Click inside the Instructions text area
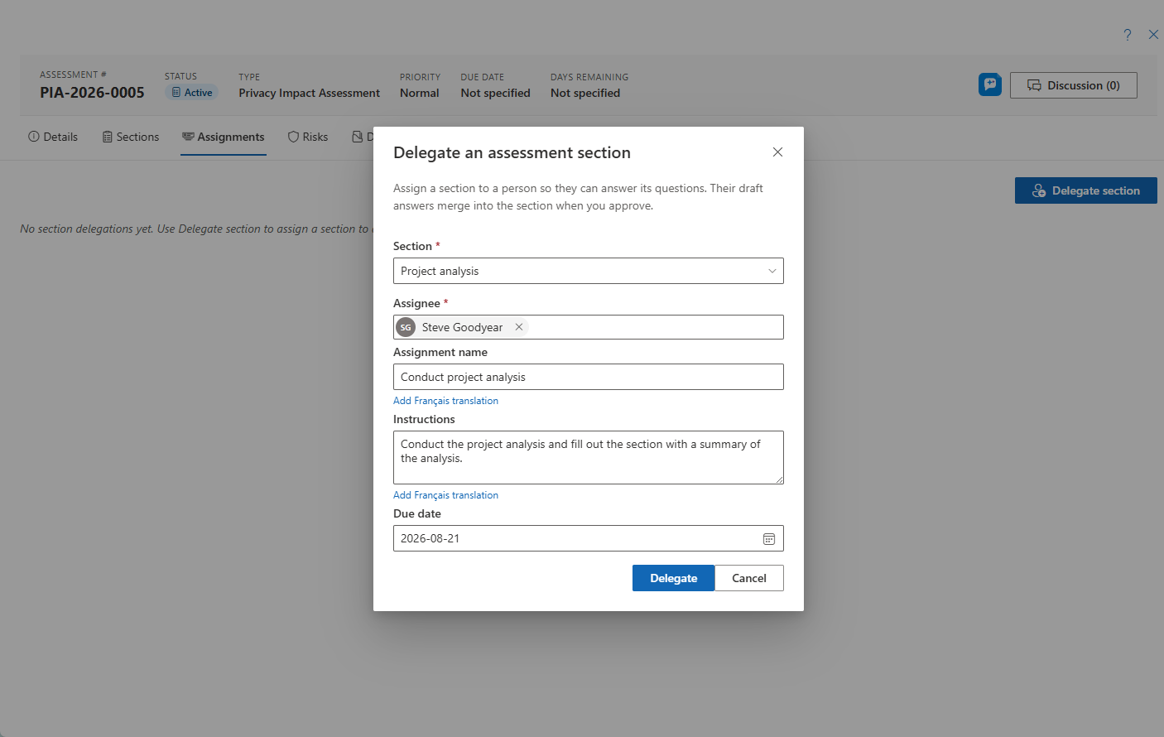 click(x=589, y=457)
